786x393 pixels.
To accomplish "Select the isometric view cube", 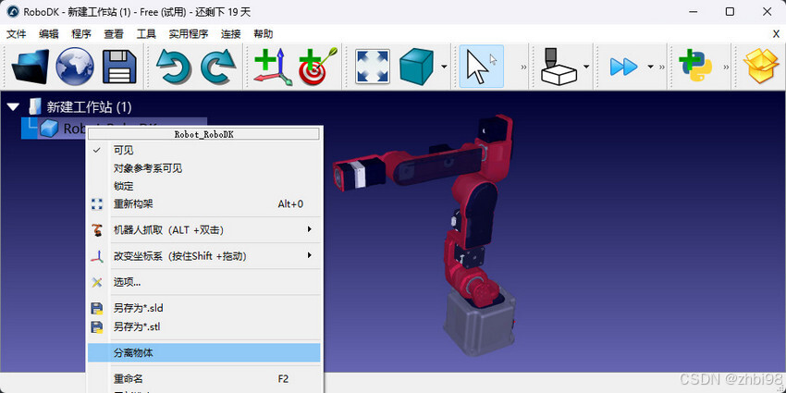I will (x=416, y=67).
